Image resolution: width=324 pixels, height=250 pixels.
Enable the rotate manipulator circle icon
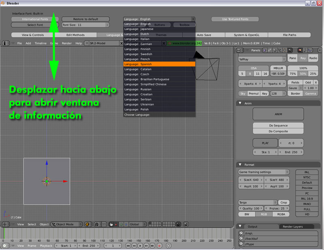tap(121, 224)
